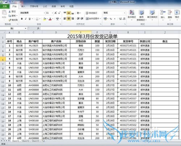Toggle top vertical alignment
Viewport: 181px width, 146px height.
(x=65, y=13)
